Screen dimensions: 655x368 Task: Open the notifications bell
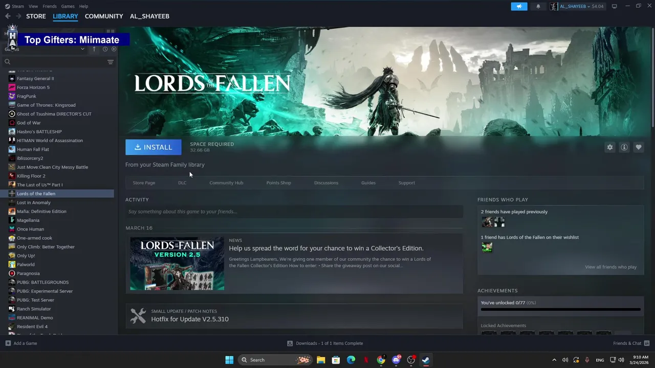538,6
